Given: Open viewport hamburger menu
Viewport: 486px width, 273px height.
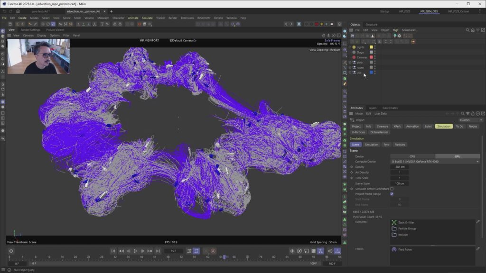Looking at the screenshot, I should (9, 35).
